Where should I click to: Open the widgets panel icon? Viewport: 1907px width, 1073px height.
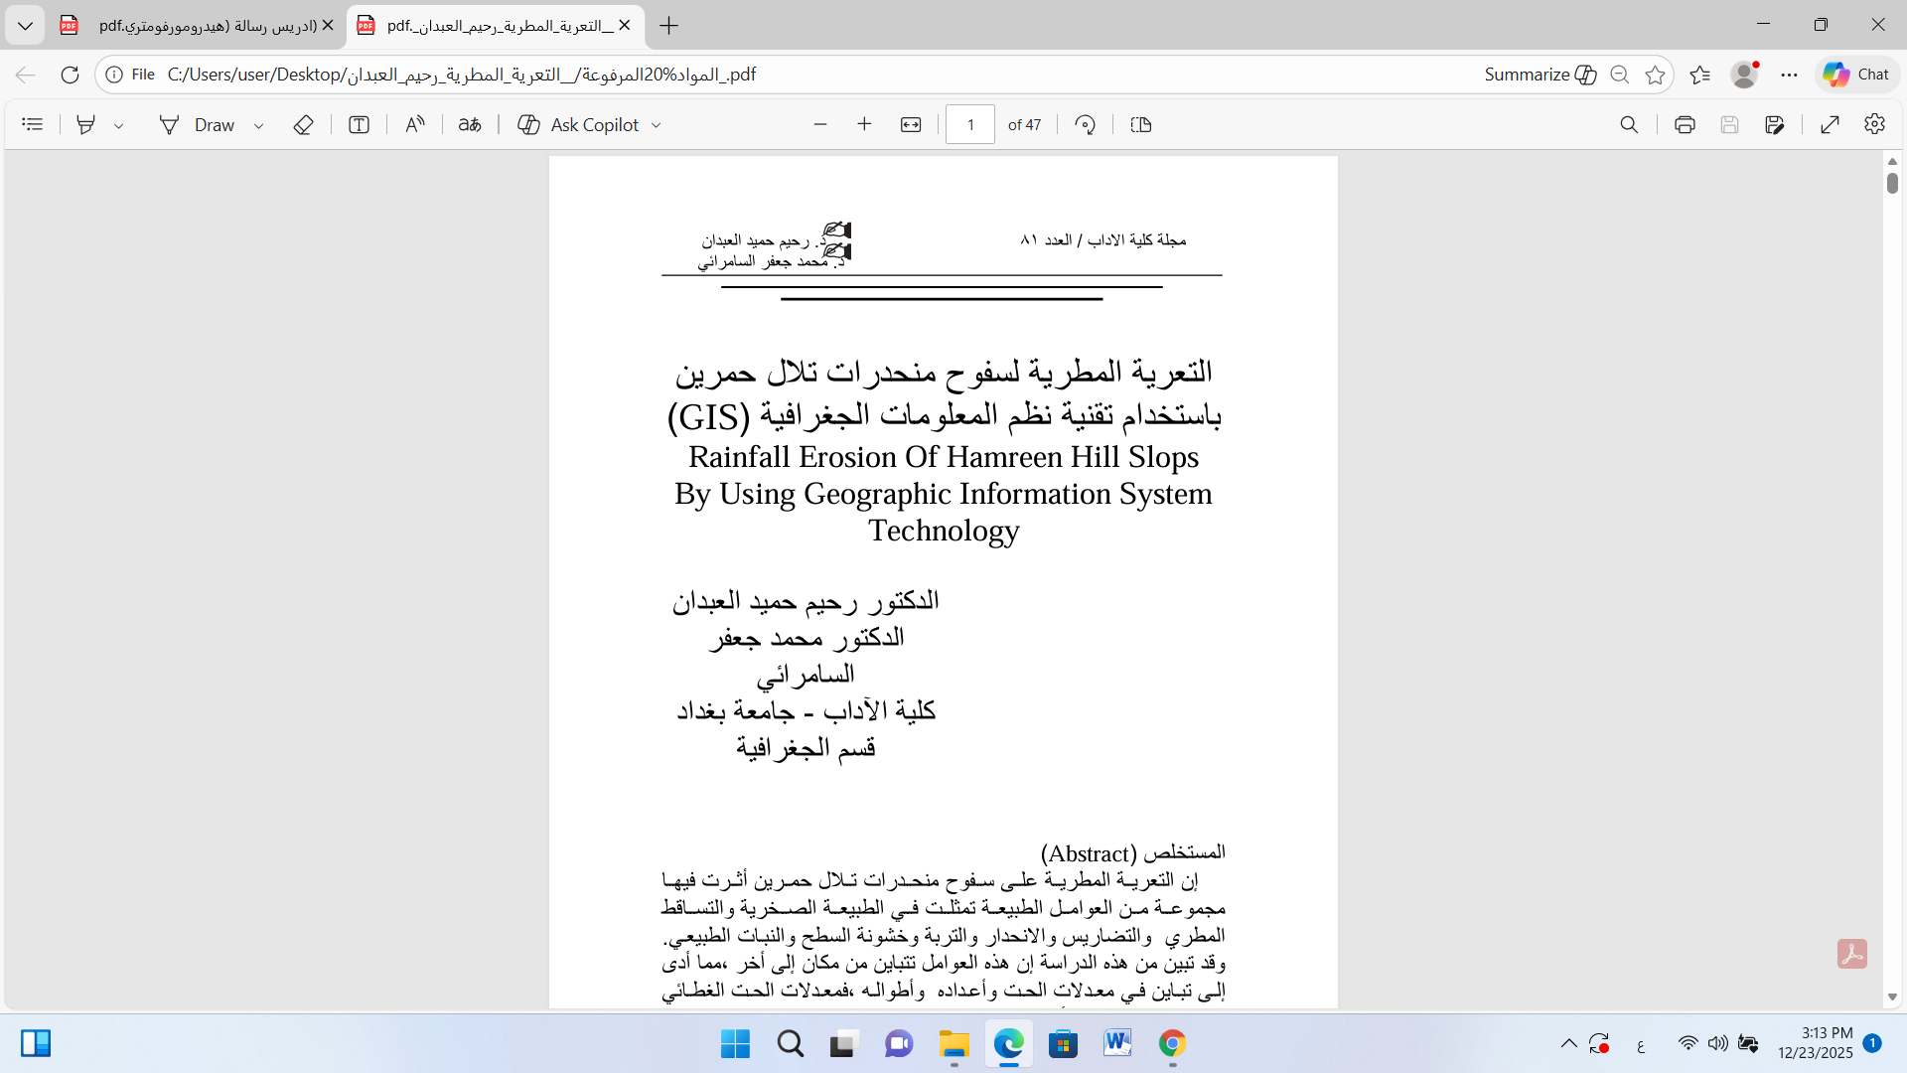click(36, 1043)
